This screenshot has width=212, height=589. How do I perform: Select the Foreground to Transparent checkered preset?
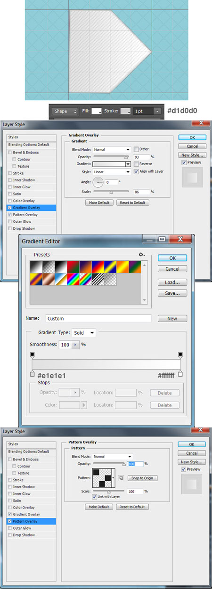click(x=48, y=266)
